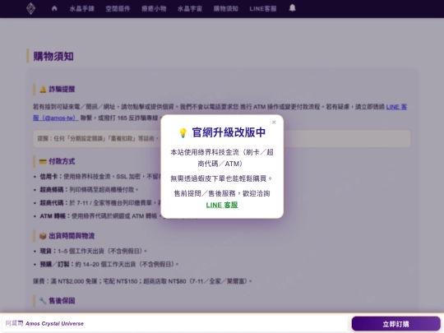Screen dimensions: 444x333
Task: Close the 官網升級改版中 popup
Action: (x=274, y=122)
